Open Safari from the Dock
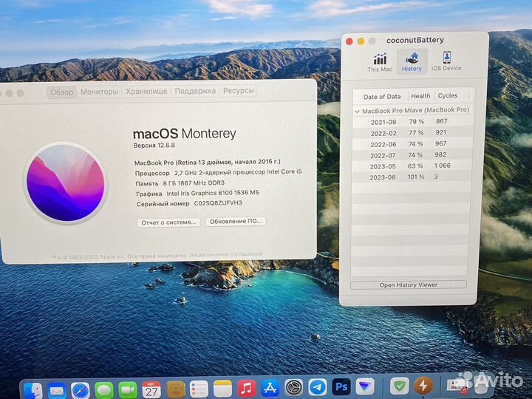The width and height of the screenshot is (532, 399). [x=81, y=391]
